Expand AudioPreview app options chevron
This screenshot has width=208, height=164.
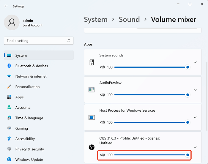point(195,90)
